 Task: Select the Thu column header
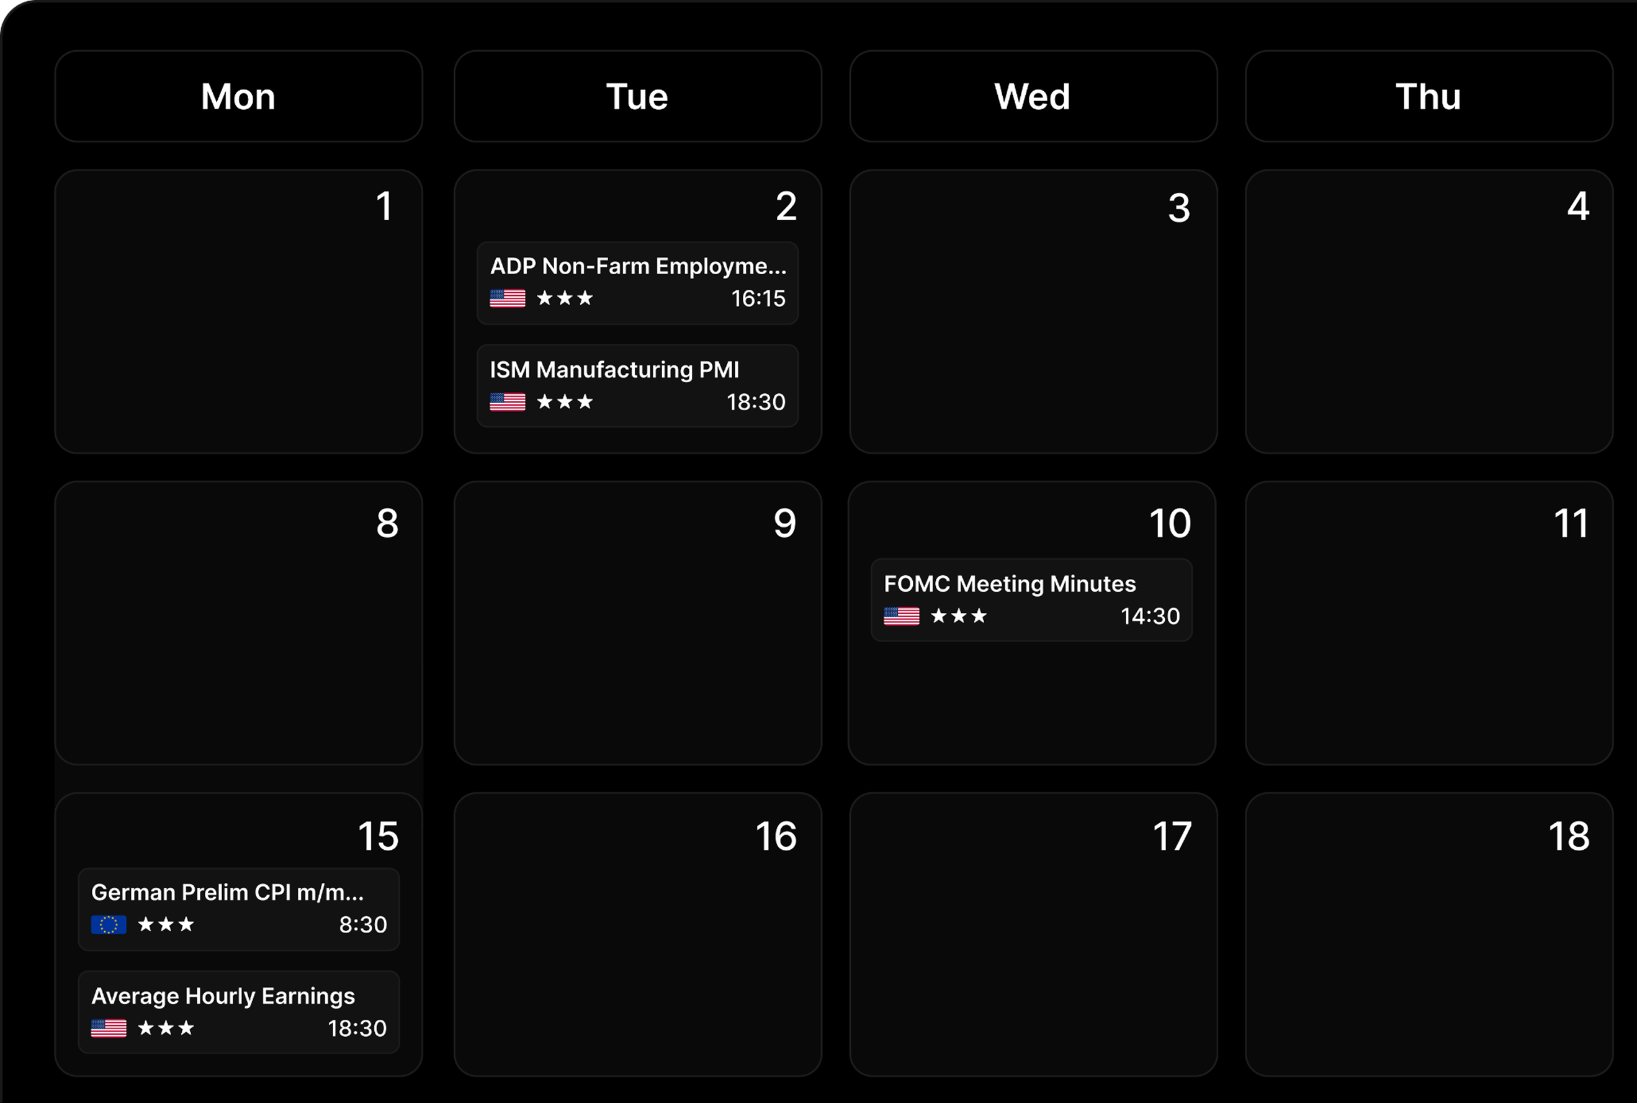coord(1428,96)
